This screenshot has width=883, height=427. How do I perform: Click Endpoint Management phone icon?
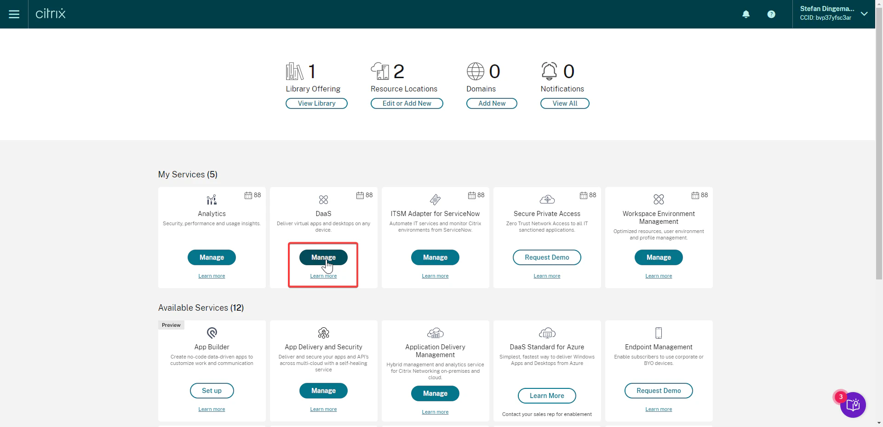coord(659,333)
